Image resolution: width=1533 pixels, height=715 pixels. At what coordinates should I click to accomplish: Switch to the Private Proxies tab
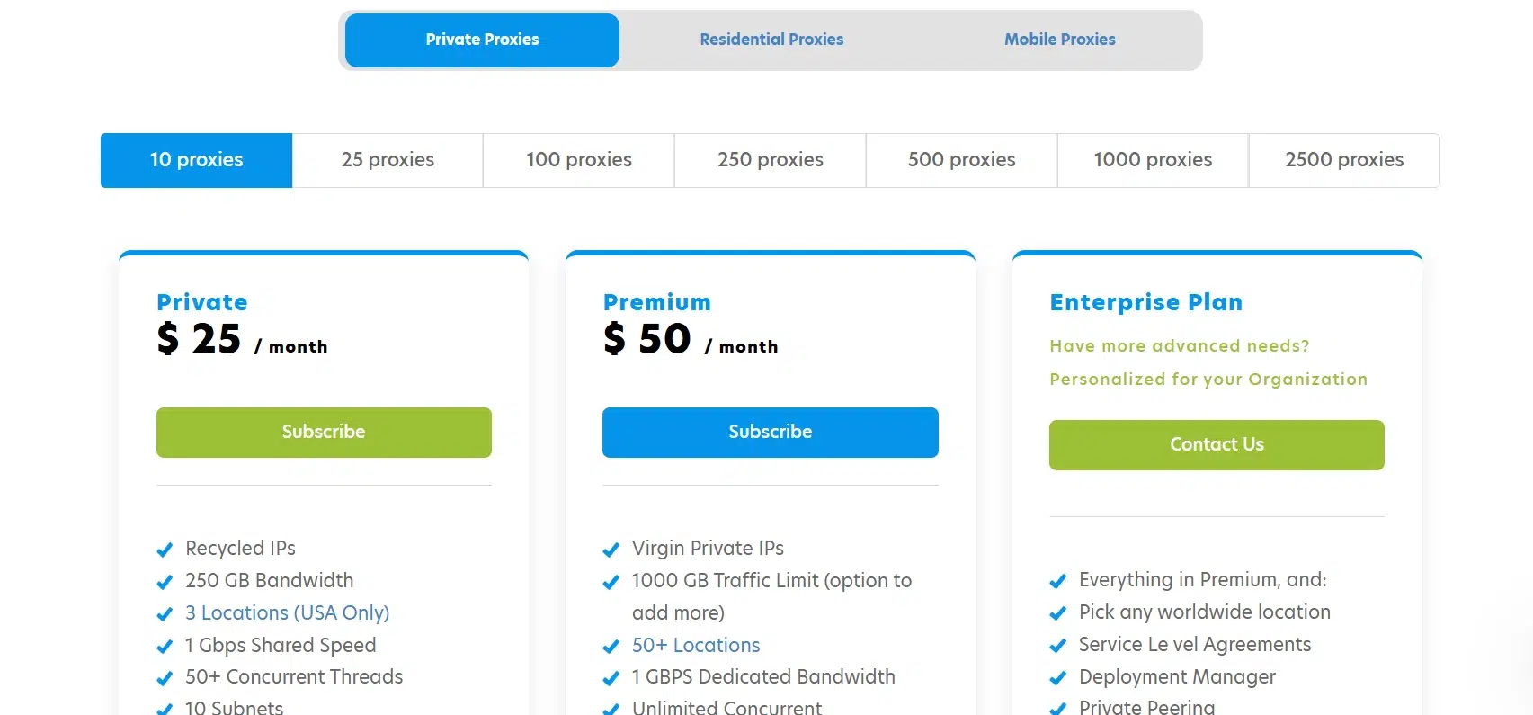coord(482,40)
